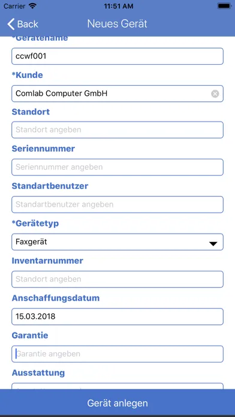Select the Kunde field with Comlab Computer GmbH

click(117, 93)
